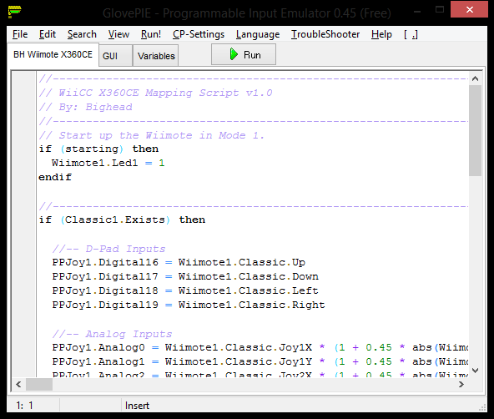Image resolution: width=494 pixels, height=419 pixels.
Task: Click the 'PPJoy1.Analog1' Joy1Y line
Action: (x=260, y=361)
